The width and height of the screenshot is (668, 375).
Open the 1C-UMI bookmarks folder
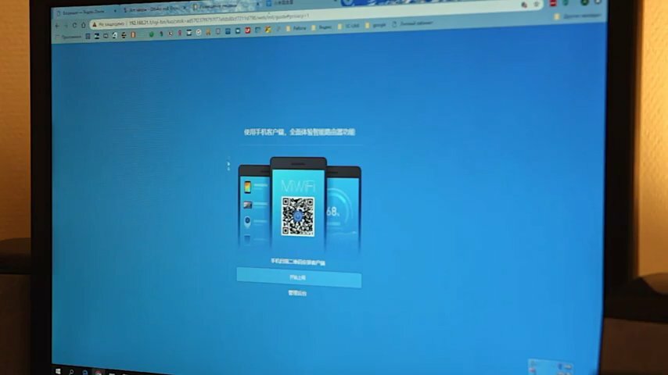pyautogui.click(x=349, y=27)
